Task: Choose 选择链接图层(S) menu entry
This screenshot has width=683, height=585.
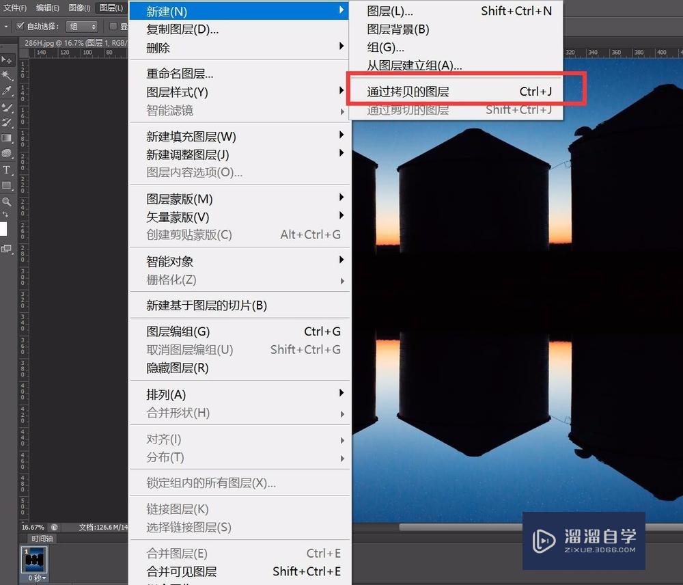Action: tap(238, 527)
